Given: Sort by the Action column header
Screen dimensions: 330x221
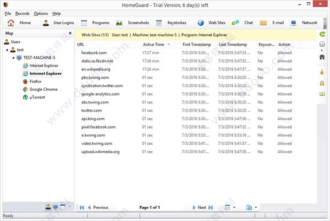Looking at the screenshot, I should (284, 45).
